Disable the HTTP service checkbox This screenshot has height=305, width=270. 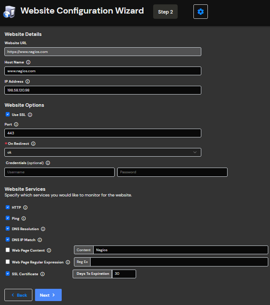pyautogui.click(x=7, y=207)
